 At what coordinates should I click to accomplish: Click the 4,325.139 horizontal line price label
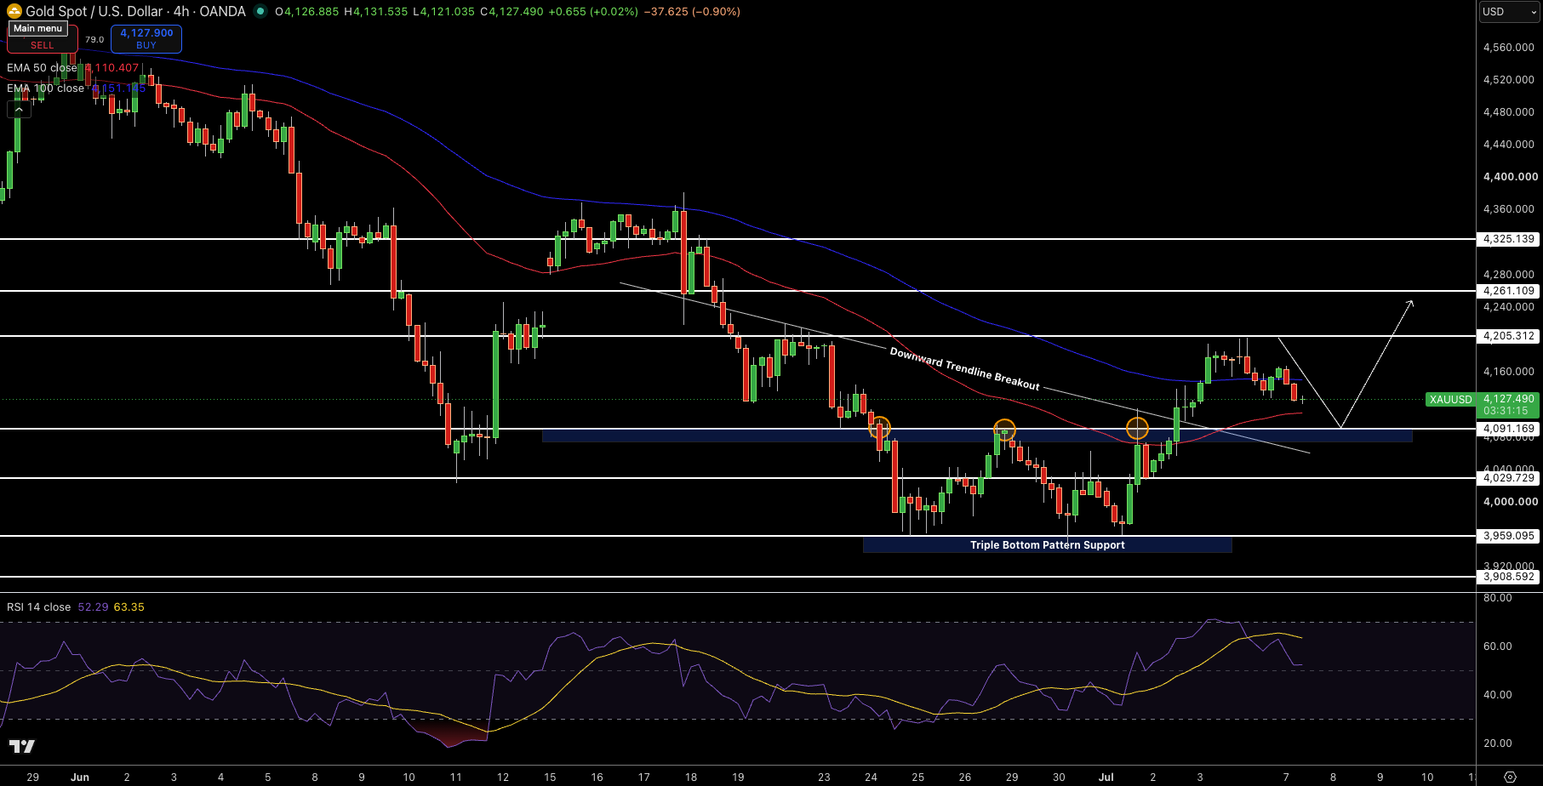pos(1508,239)
